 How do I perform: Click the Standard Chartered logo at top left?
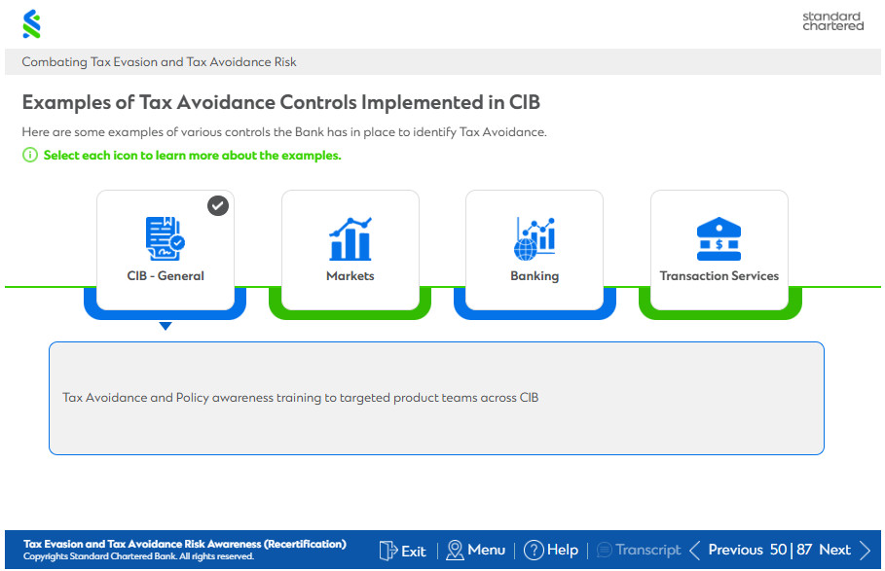(x=31, y=24)
